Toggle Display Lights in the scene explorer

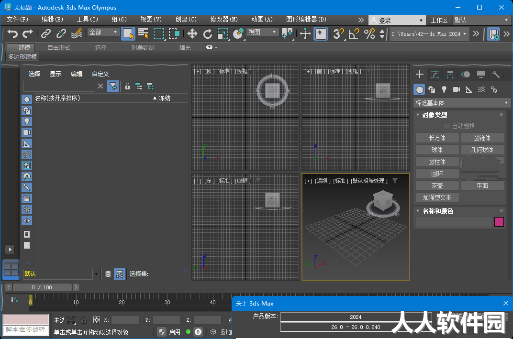[x=27, y=121]
